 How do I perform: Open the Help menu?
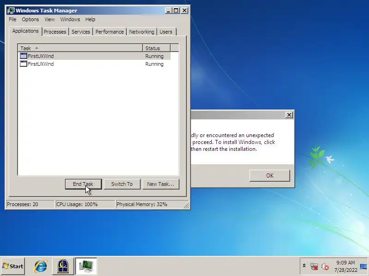click(90, 19)
